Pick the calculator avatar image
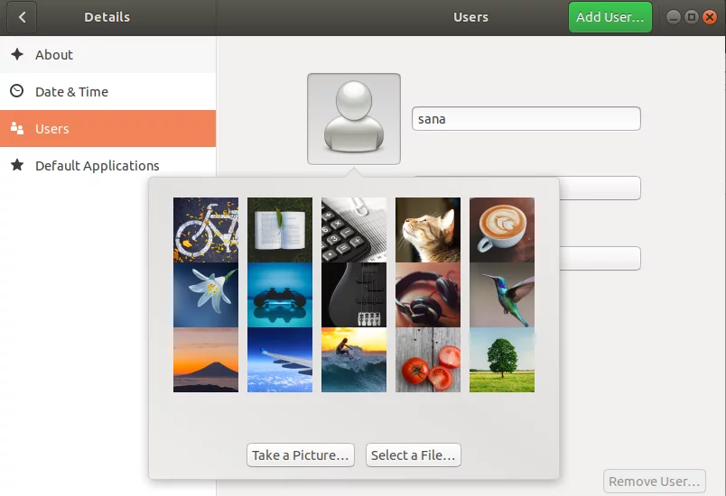This screenshot has height=496, width=726. [354, 230]
